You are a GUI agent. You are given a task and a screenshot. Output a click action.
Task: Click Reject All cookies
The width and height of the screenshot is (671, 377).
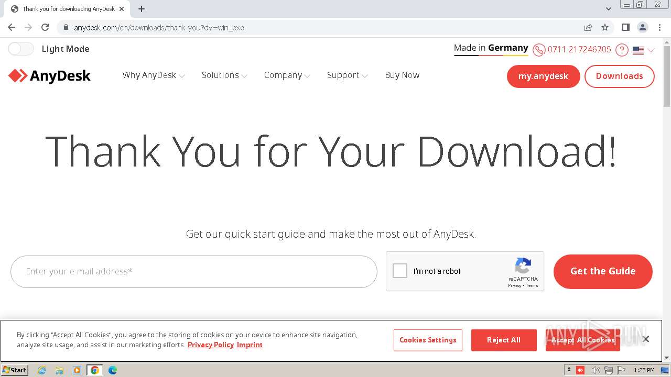504,340
